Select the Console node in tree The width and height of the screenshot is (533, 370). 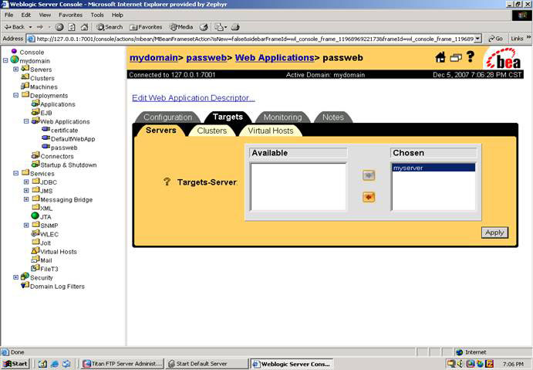point(32,52)
